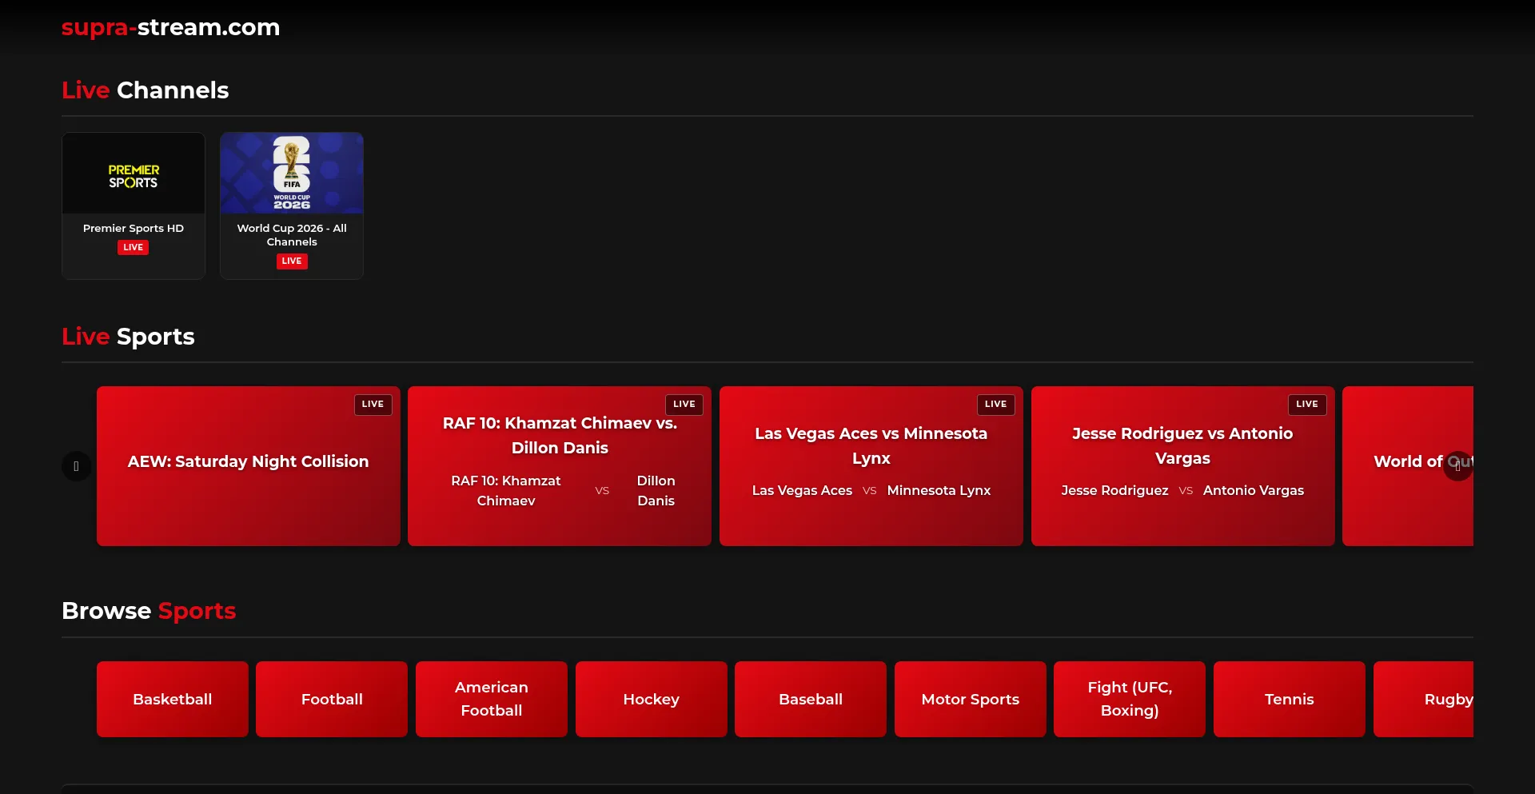Screen dimensions: 1535x794
Task: Select the American Football category
Action: pos(492,699)
